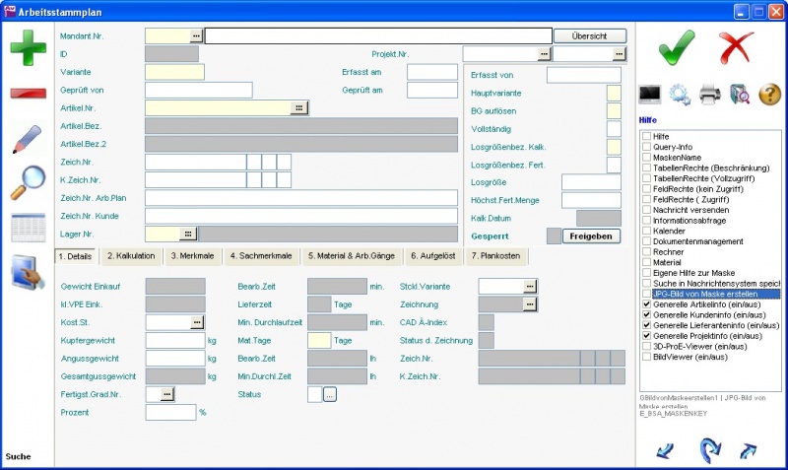
Task: Click the red X cancel icon
Action: tap(735, 46)
